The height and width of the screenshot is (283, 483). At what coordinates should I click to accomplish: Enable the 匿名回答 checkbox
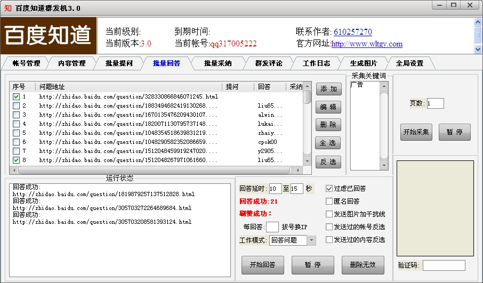pos(329,201)
